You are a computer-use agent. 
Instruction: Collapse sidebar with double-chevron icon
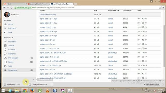tap(33, 80)
